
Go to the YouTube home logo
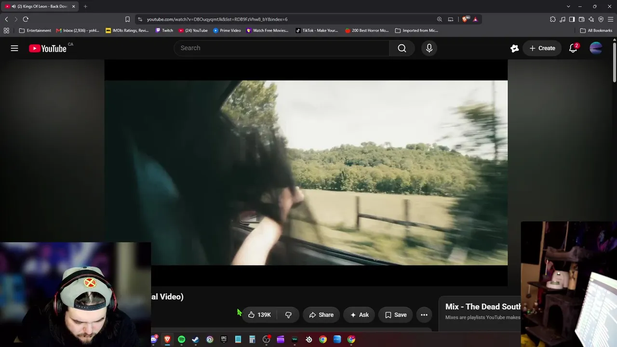(x=48, y=48)
